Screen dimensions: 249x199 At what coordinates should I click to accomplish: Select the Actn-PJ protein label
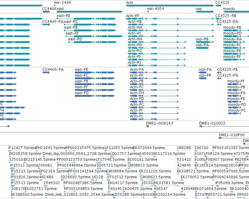(x=136, y=116)
